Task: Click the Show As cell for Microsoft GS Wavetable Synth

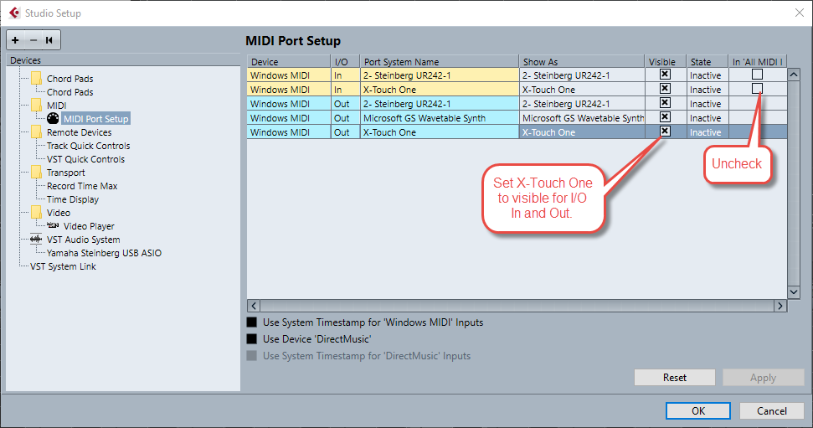Action: (582, 118)
